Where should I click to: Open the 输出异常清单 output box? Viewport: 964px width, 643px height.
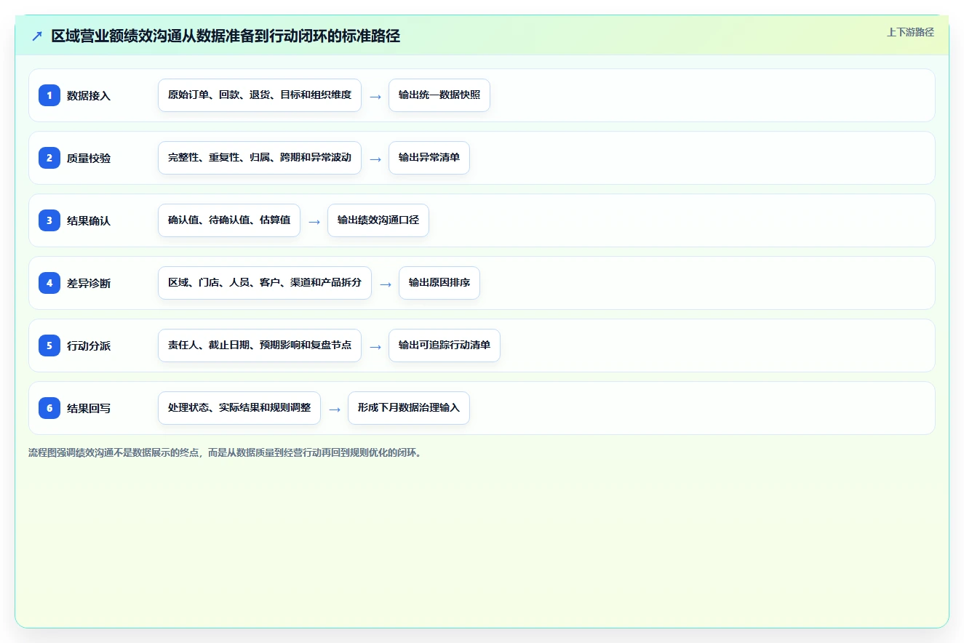tap(429, 157)
